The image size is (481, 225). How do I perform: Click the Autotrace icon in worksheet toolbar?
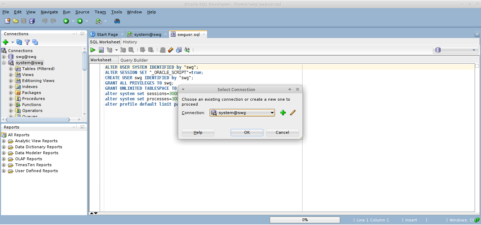[123, 50]
